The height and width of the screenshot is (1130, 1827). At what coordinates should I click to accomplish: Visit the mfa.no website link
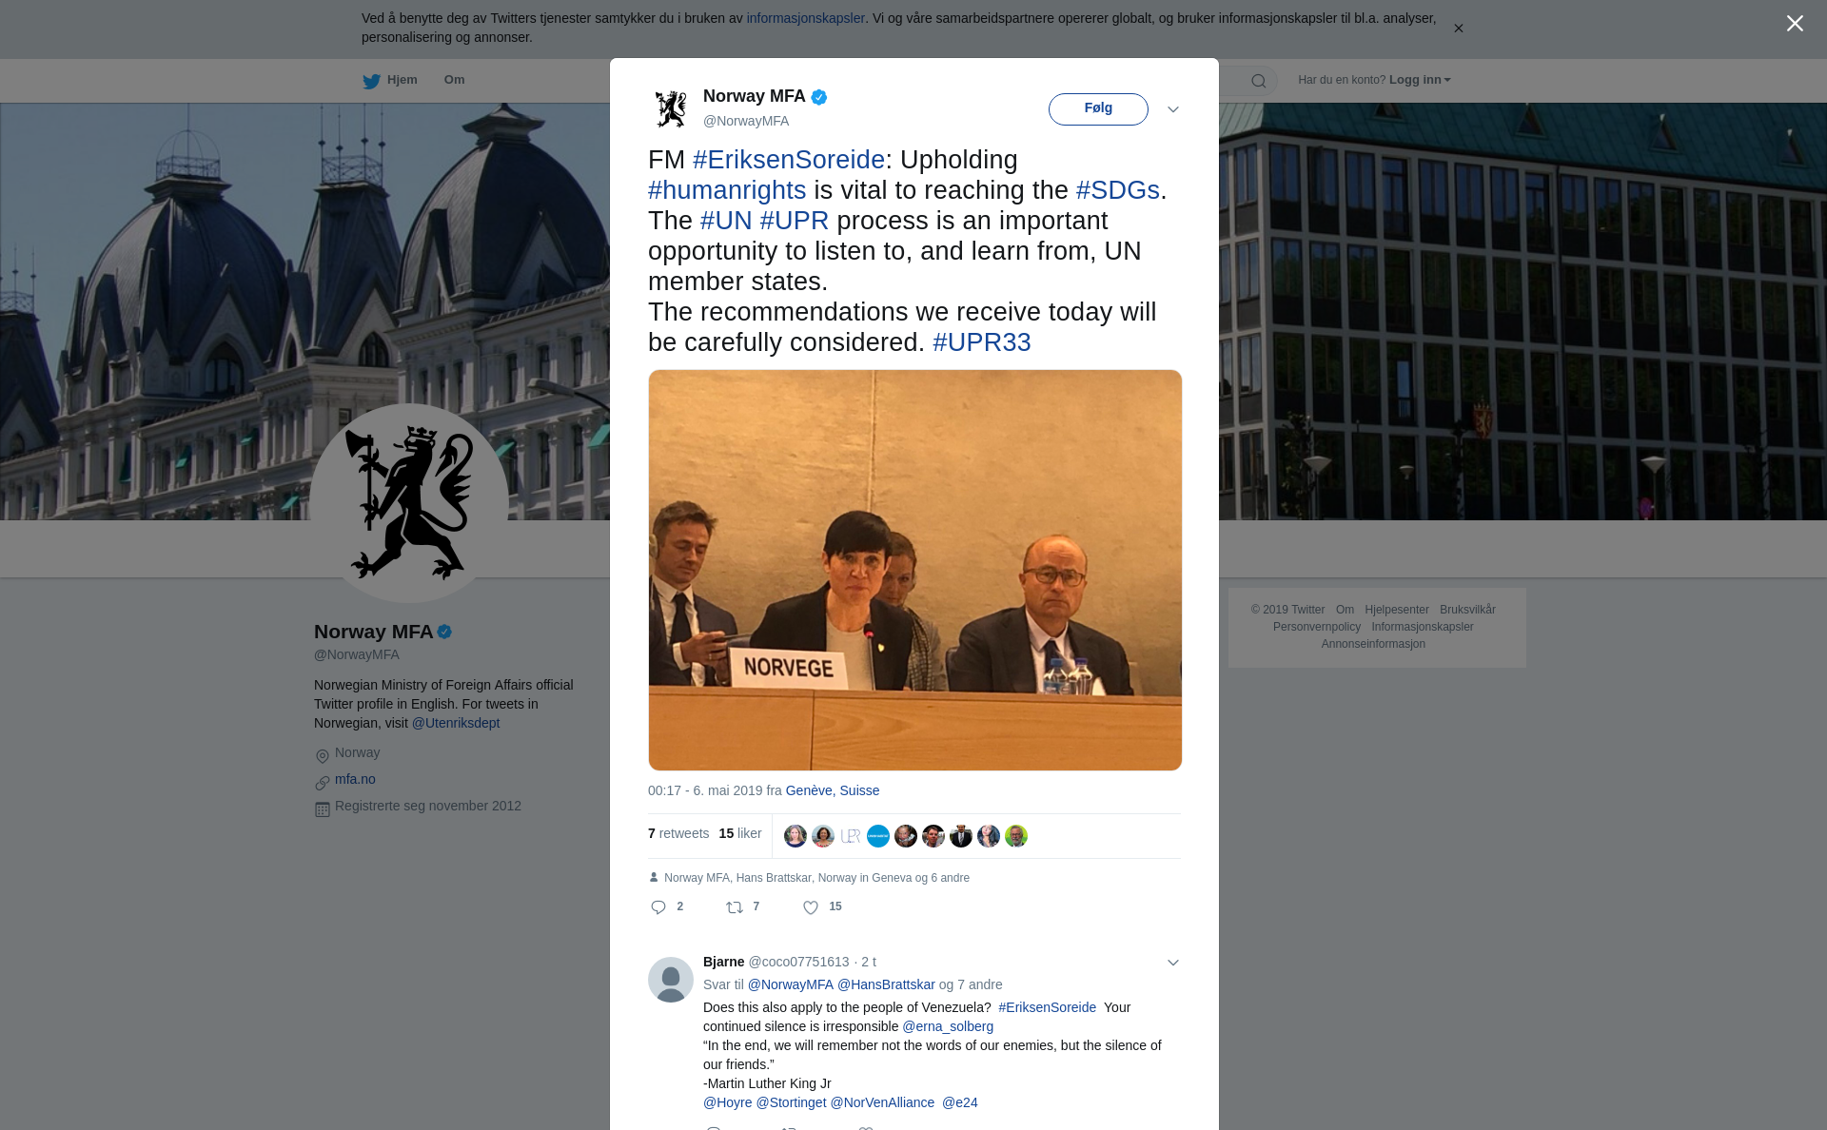click(355, 779)
